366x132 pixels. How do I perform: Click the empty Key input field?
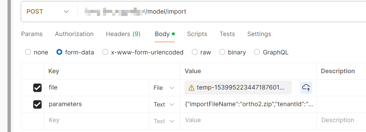[97, 121]
